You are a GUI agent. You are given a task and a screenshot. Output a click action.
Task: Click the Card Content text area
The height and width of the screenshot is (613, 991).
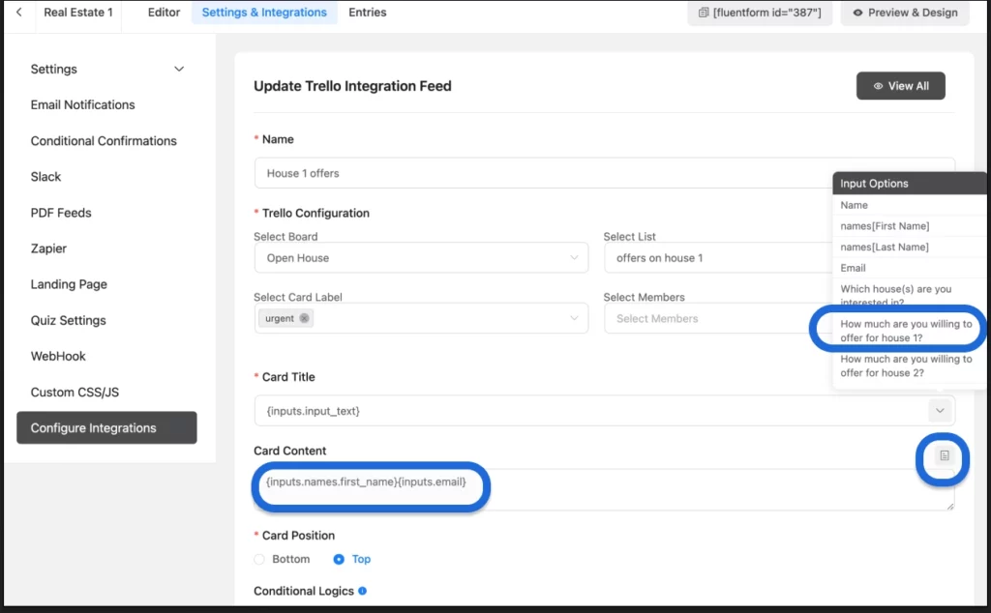(x=604, y=489)
